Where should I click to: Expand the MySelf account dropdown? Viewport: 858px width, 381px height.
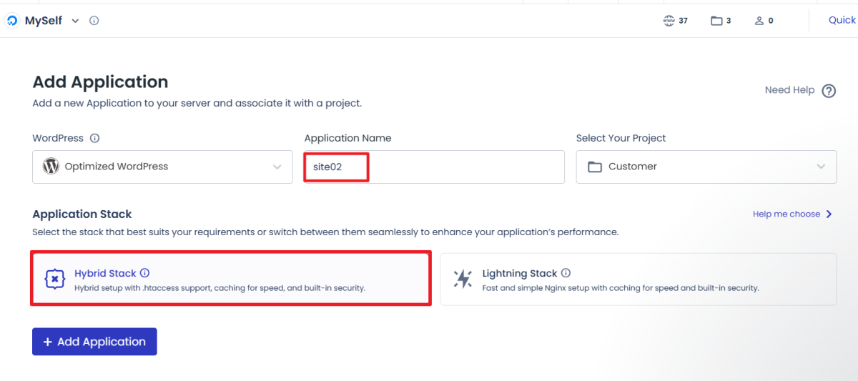click(75, 21)
